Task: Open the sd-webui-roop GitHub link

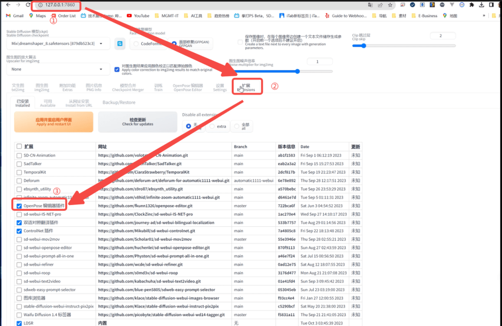Action: [138, 273]
